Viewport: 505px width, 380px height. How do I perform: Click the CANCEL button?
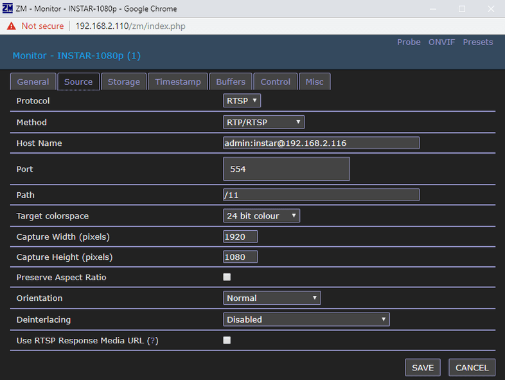[x=472, y=368]
